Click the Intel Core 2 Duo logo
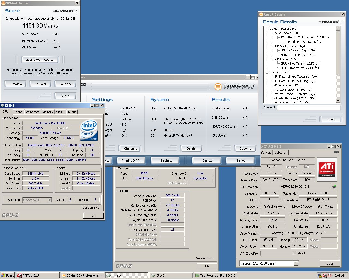The image size is (349, 279). point(89,130)
